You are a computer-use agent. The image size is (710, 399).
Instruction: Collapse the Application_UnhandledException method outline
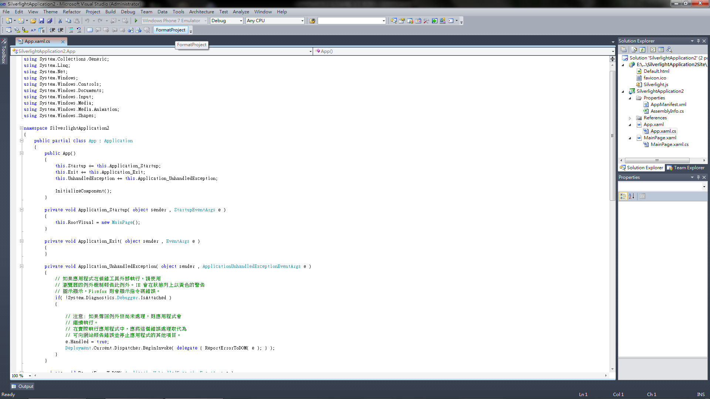coord(21,266)
